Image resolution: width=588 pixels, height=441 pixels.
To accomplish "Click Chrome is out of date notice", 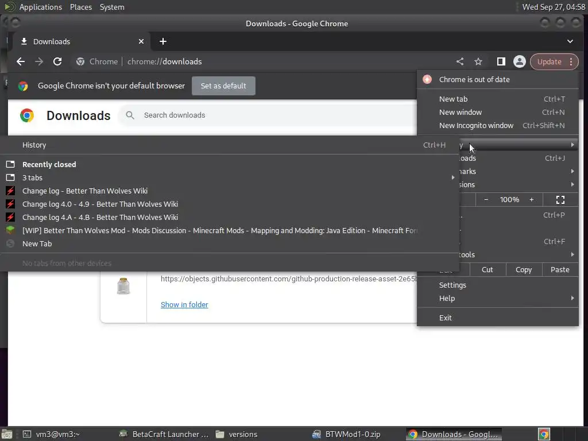I will (498, 79).
